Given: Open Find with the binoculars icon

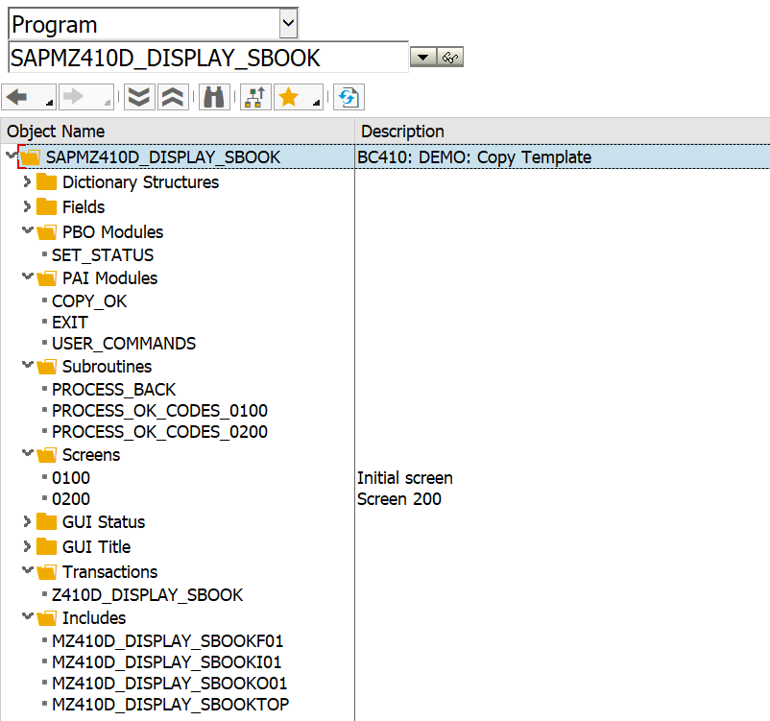Looking at the screenshot, I should (214, 97).
